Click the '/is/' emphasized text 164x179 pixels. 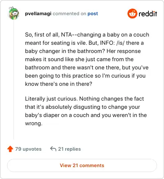(x=121, y=43)
